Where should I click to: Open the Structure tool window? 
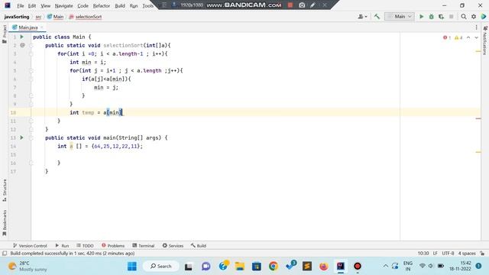tap(5, 190)
